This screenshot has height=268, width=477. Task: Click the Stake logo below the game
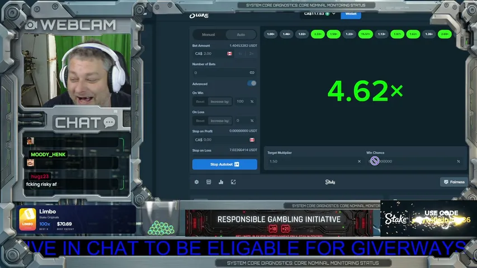click(x=330, y=182)
